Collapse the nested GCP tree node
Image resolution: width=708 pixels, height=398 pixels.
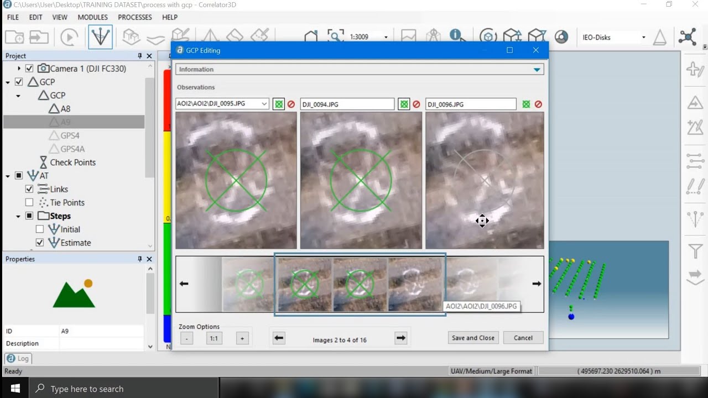coord(18,96)
